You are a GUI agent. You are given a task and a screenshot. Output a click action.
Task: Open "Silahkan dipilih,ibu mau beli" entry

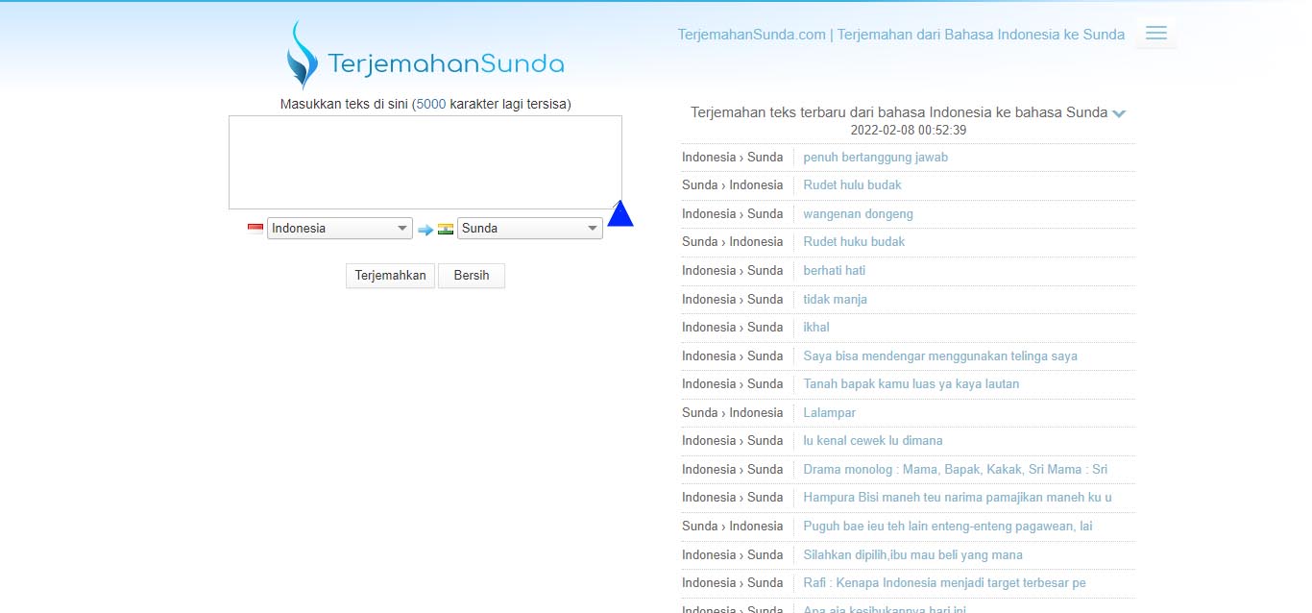point(912,555)
